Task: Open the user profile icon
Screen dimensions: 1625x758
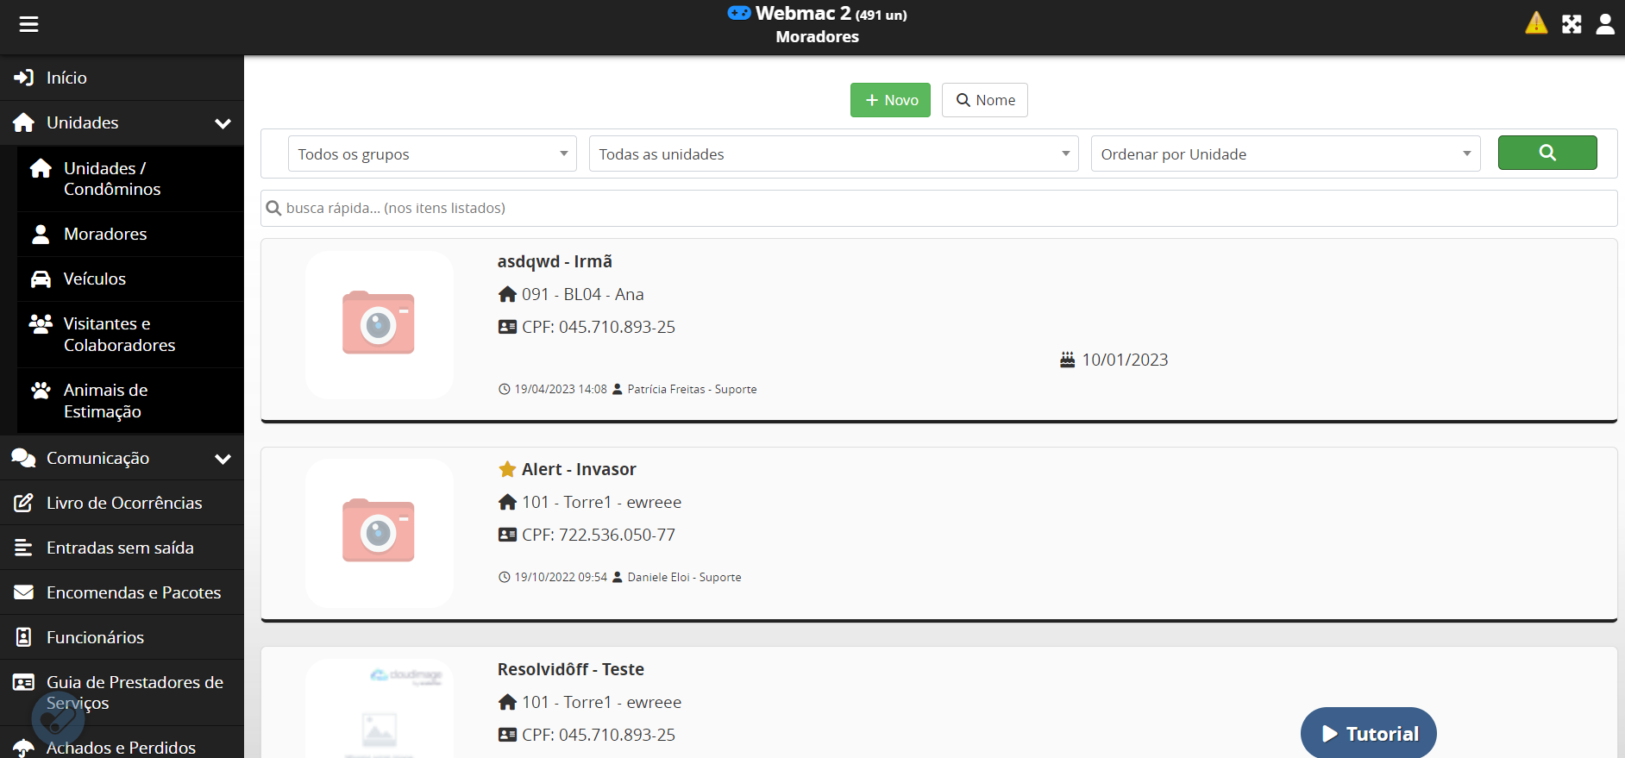Action: (x=1605, y=24)
